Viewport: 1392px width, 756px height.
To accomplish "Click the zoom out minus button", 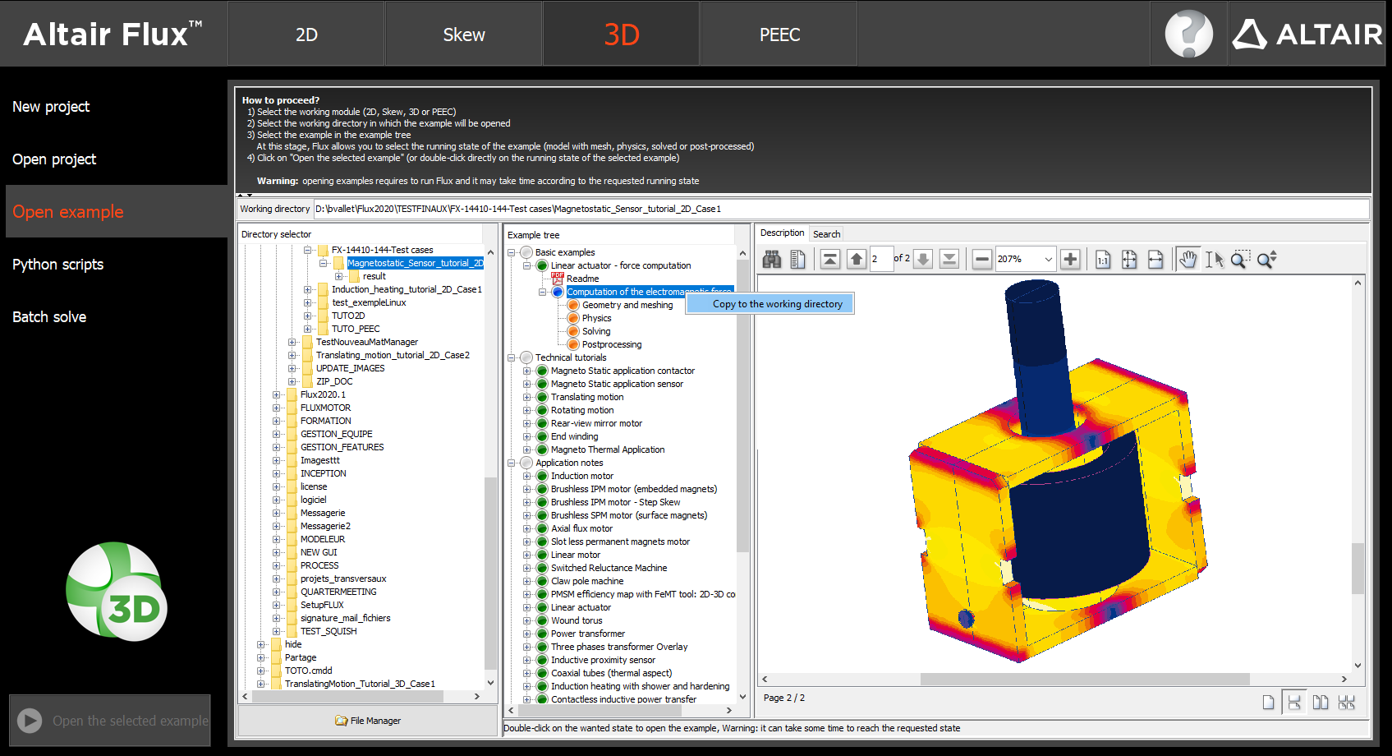I will click(981, 260).
